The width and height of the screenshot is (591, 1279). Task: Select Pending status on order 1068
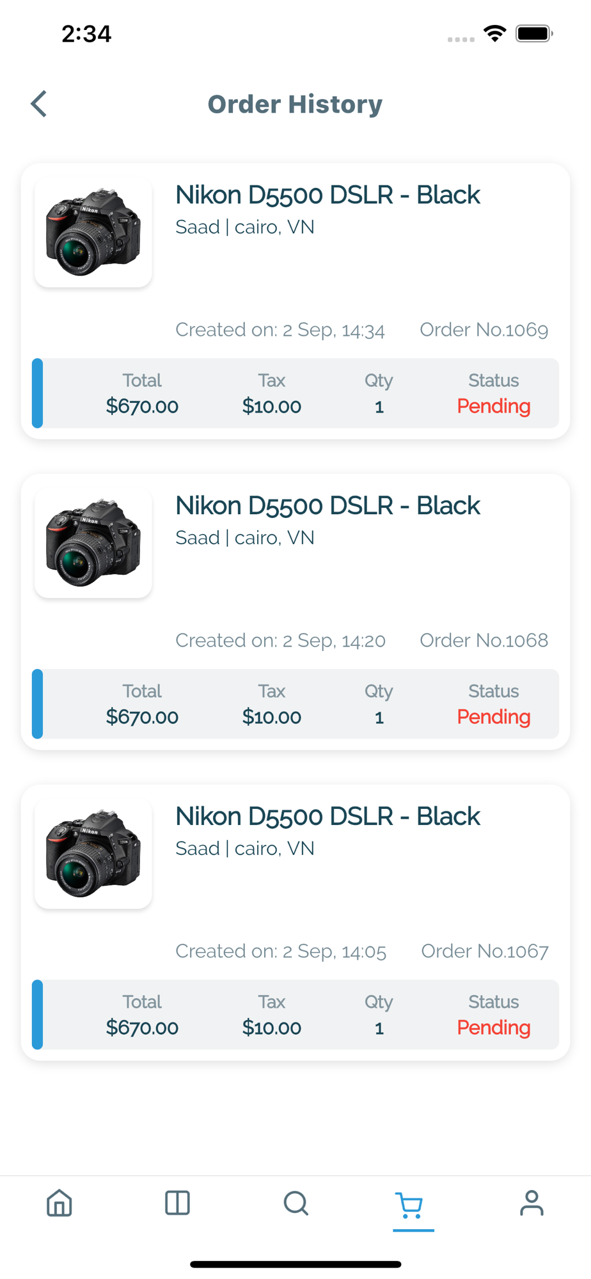click(494, 718)
